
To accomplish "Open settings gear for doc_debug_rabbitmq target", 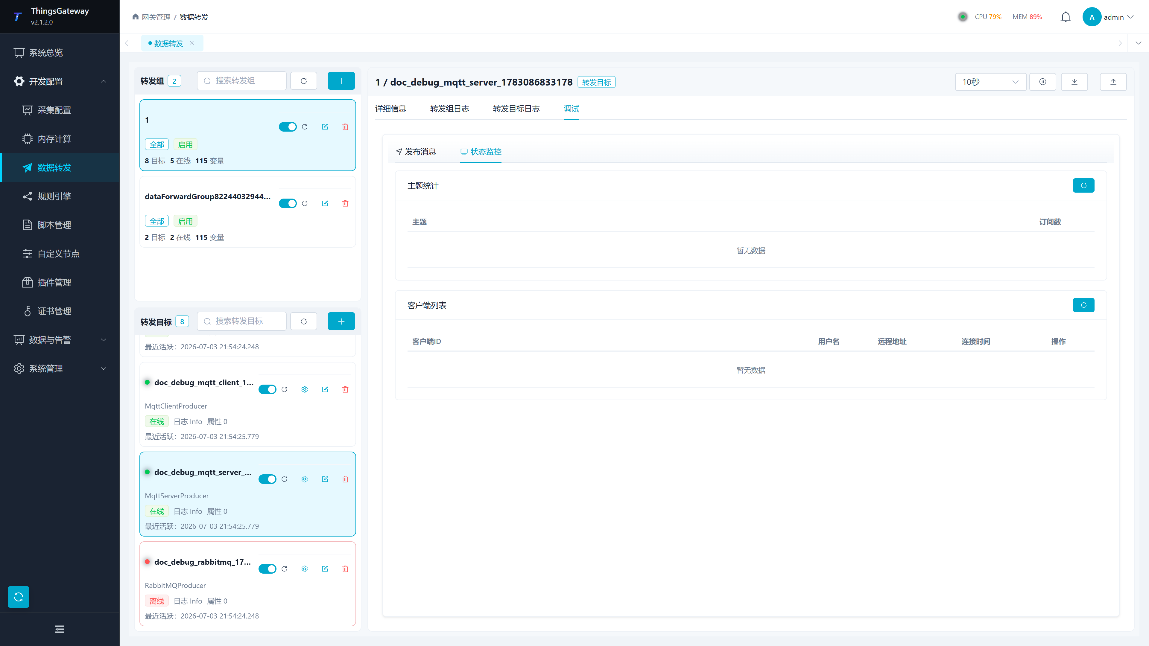I will [x=305, y=569].
